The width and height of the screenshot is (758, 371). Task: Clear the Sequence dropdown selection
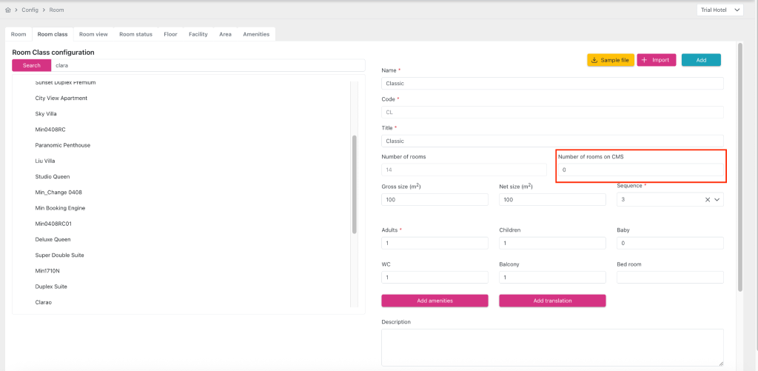pyautogui.click(x=707, y=199)
